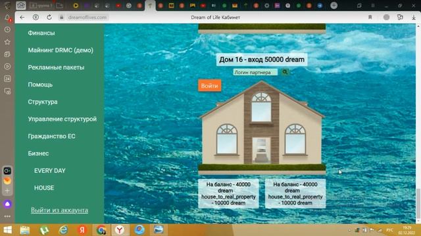Open EVERY DAY submenu item
This screenshot has width=421, height=236.
tap(50, 170)
